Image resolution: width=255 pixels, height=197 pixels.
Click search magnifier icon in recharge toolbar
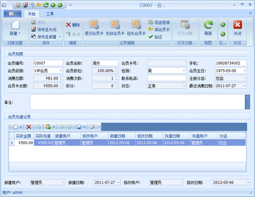click(92, 127)
